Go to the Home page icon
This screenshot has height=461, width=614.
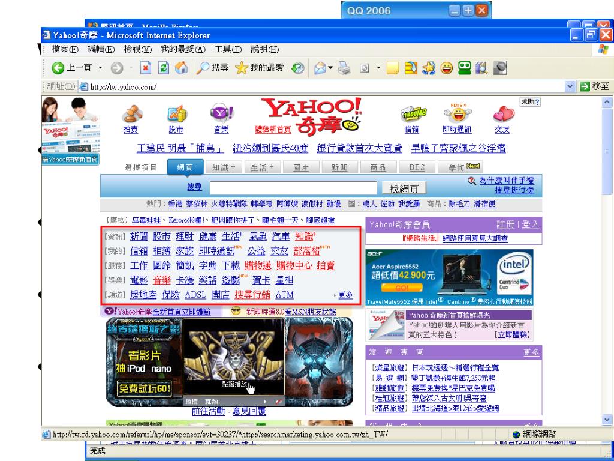pyautogui.click(x=181, y=68)
